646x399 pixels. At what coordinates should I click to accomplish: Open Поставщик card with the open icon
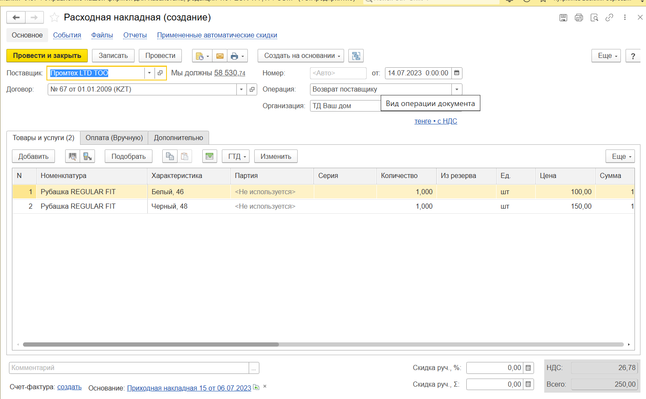click(x=160, y=73)
